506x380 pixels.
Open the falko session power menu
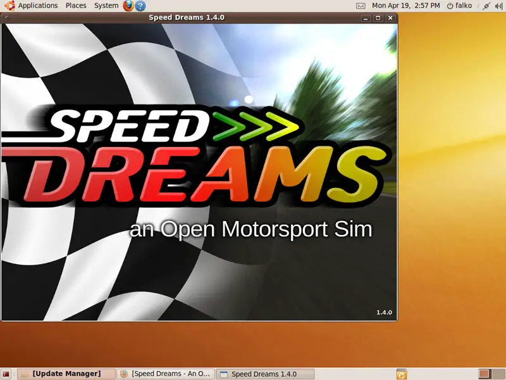click(459, 6)
